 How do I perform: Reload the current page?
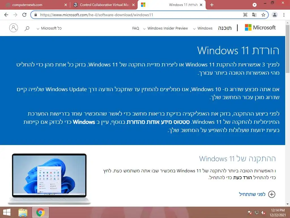click(24, 15)
